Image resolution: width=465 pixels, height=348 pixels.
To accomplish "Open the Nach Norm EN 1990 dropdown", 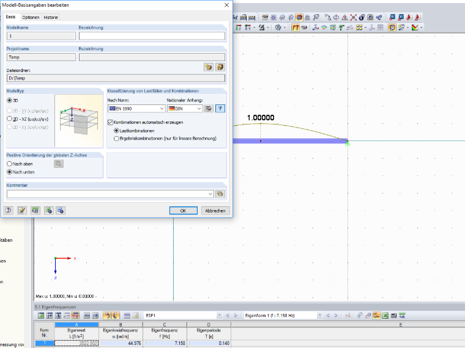I will point(136,109).
